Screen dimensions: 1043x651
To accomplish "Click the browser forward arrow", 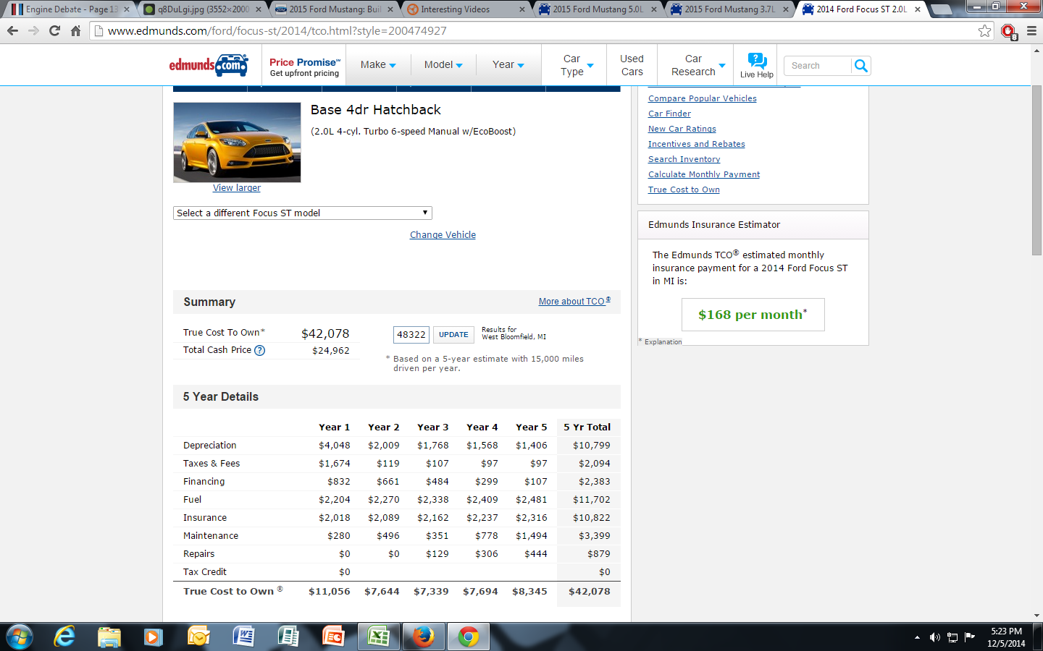I will pos(33,30).
